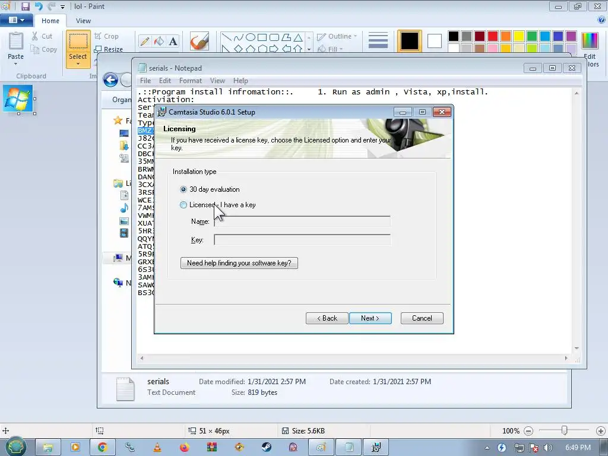The image size is (608, 456).
Task: Open the Windows Start orb
Action: click(15, 447)
